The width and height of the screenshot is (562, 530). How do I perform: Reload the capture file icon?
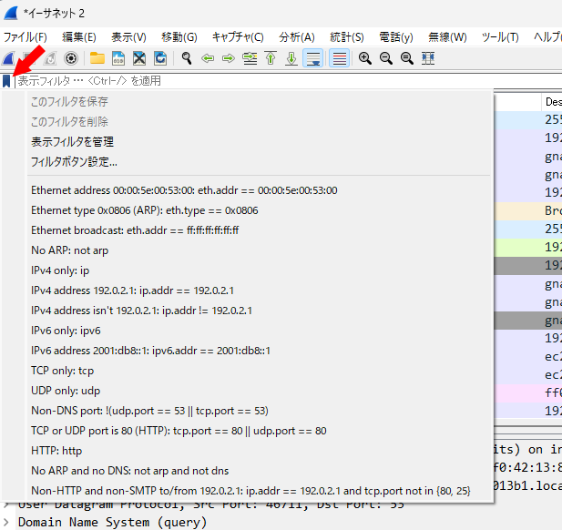pos(160,58)
